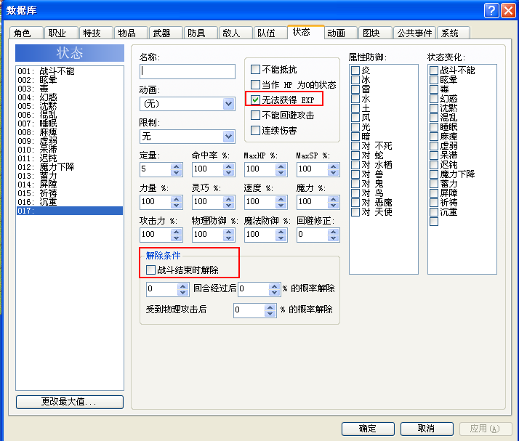Click the 更改最大值 button
The image size is (519, 441).
[70, 402]
